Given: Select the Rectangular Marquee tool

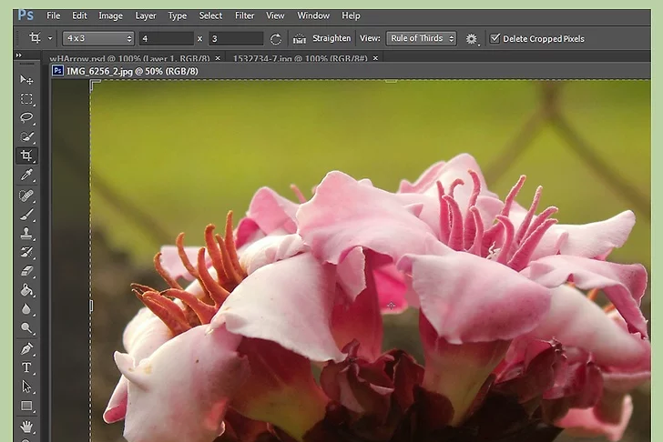Looking at the screenshot, I should [x=26, y=99].
